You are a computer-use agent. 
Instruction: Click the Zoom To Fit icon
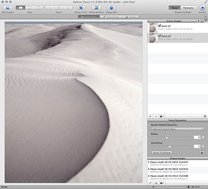pos(81,8)
